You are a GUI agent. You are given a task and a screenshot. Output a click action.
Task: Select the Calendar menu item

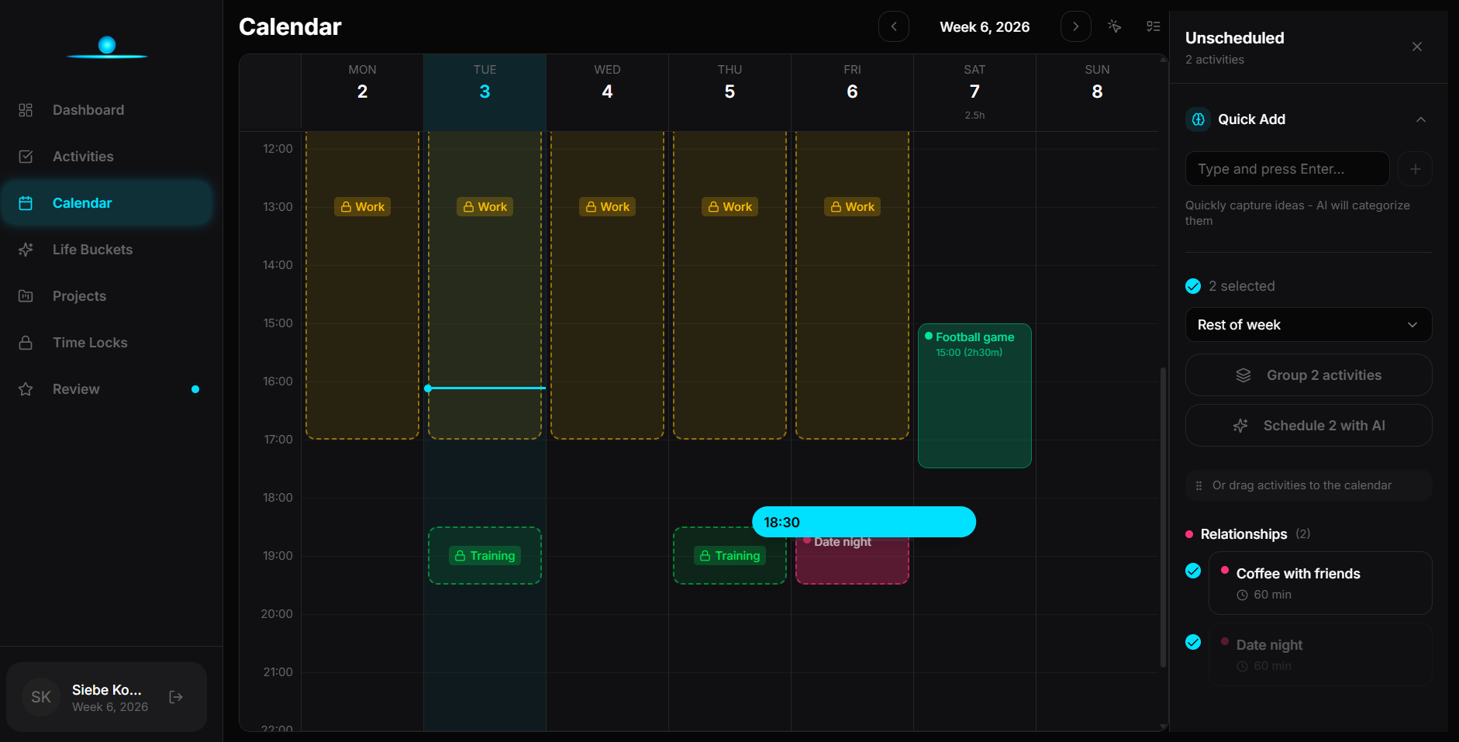(x=81, y=202)
